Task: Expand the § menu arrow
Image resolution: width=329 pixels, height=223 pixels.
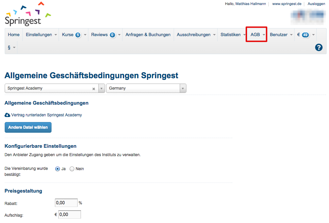Action: 14,47
